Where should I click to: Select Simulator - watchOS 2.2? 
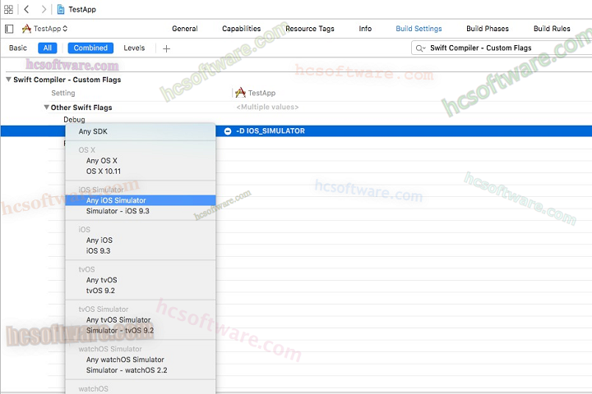click(x=141, y=370)
